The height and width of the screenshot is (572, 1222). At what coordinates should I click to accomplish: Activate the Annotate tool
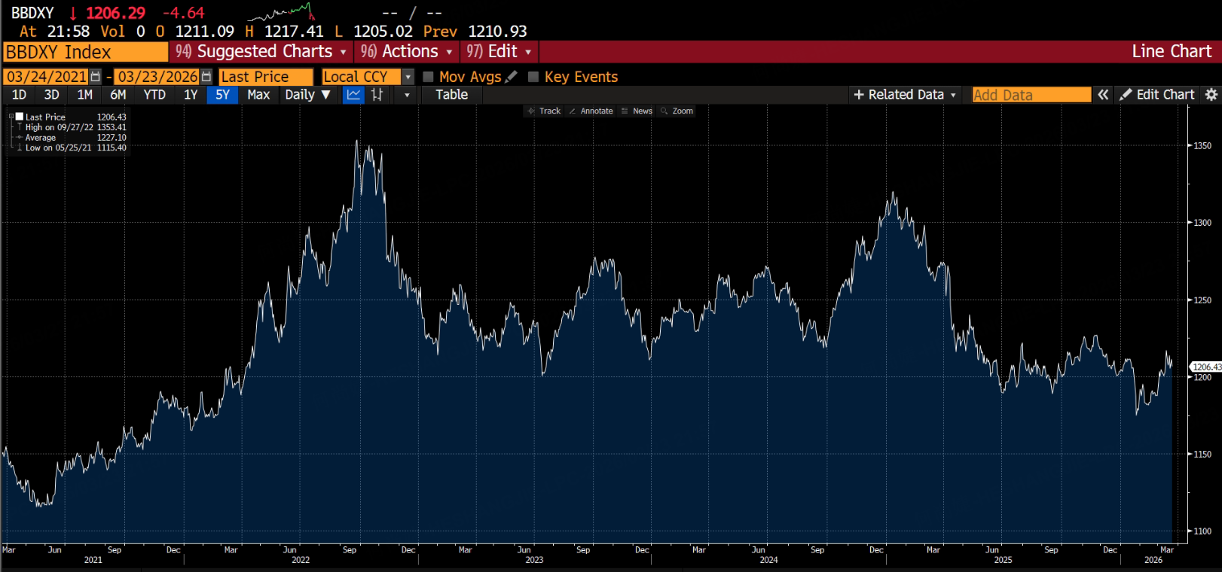click(x=591, y=111)
